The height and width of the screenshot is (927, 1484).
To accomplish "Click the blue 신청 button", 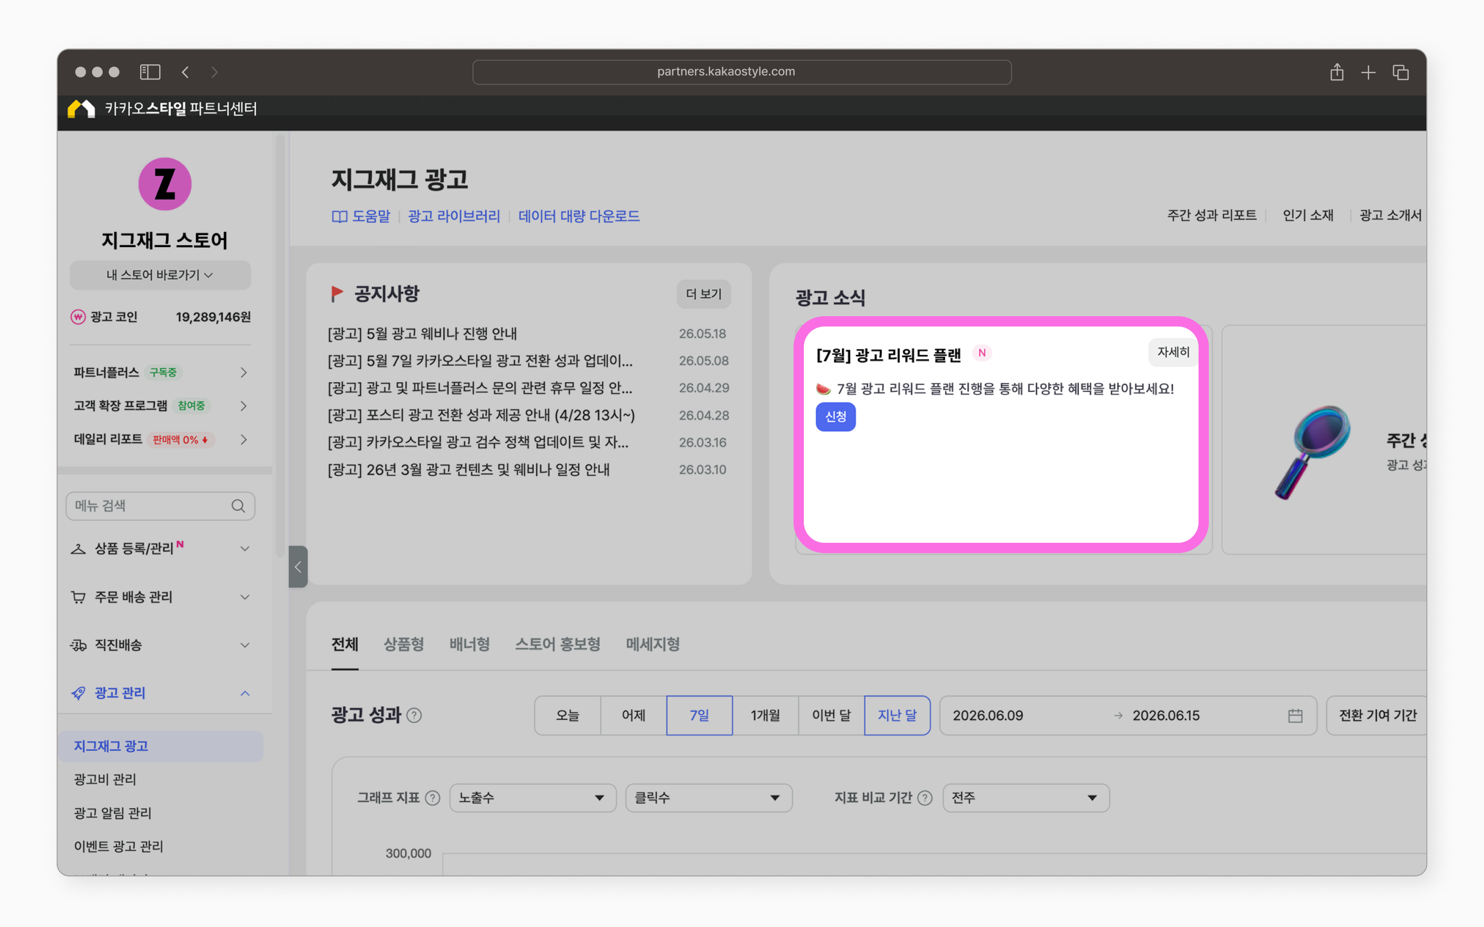I will tap(835, 417).
